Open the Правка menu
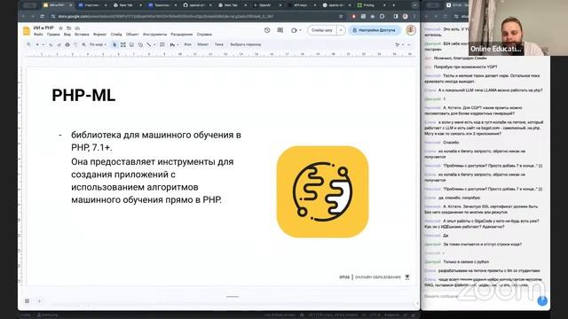568x319 pixels. (x=53, y=35)
